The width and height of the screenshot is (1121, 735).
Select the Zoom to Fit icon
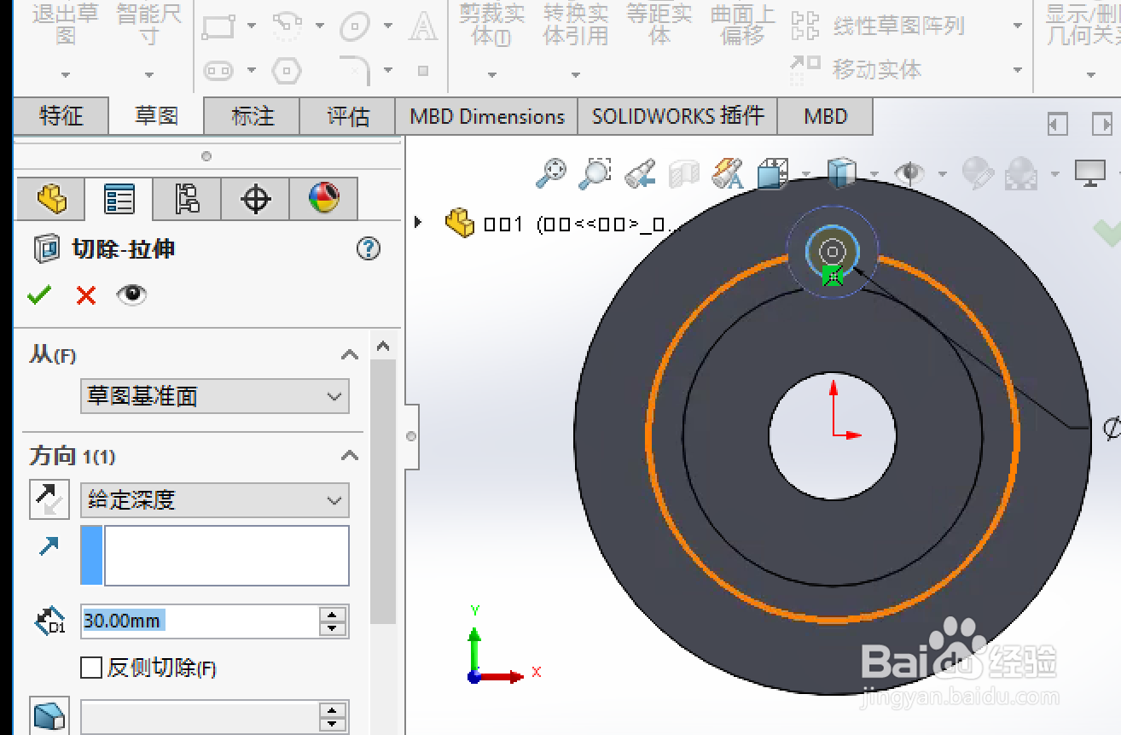[550, 172]
